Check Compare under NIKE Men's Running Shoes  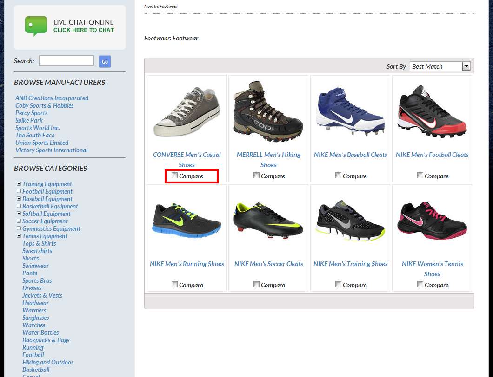174,285
